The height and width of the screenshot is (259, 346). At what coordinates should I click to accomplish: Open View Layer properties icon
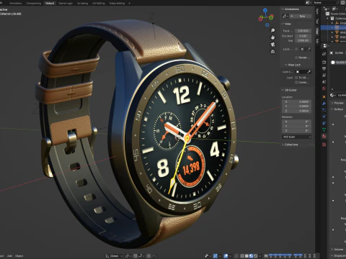coord(324,76)
